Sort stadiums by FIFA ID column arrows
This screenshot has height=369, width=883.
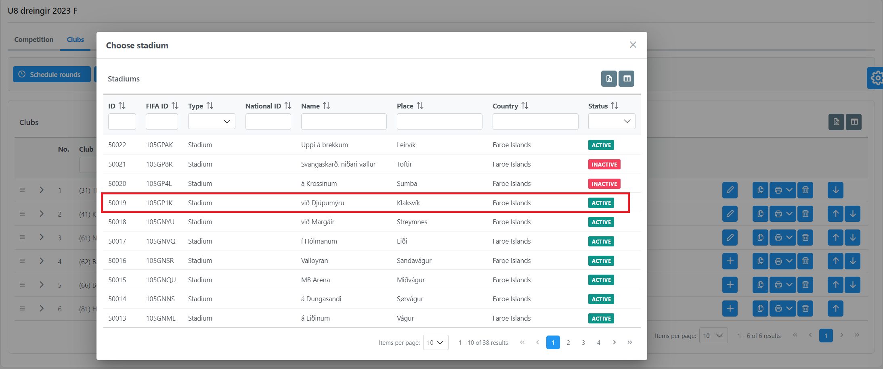(x=175, y=106)
